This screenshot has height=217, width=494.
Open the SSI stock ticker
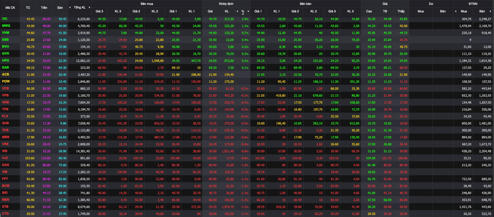(5, 151)
